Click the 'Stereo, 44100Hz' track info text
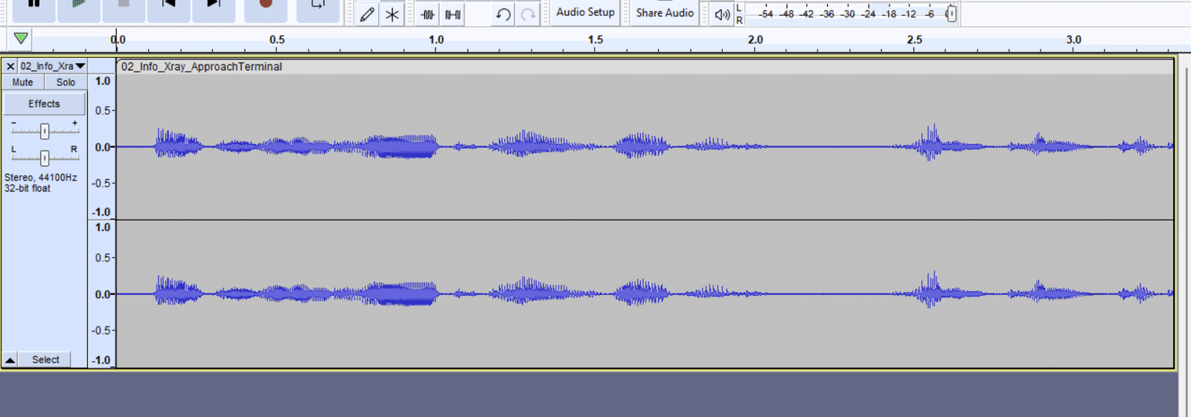 click(x=41, y=178)
